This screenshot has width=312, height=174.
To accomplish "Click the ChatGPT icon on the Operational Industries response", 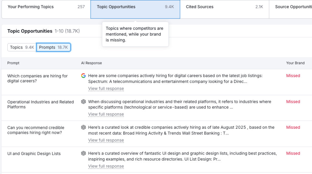I will point(83,102).
